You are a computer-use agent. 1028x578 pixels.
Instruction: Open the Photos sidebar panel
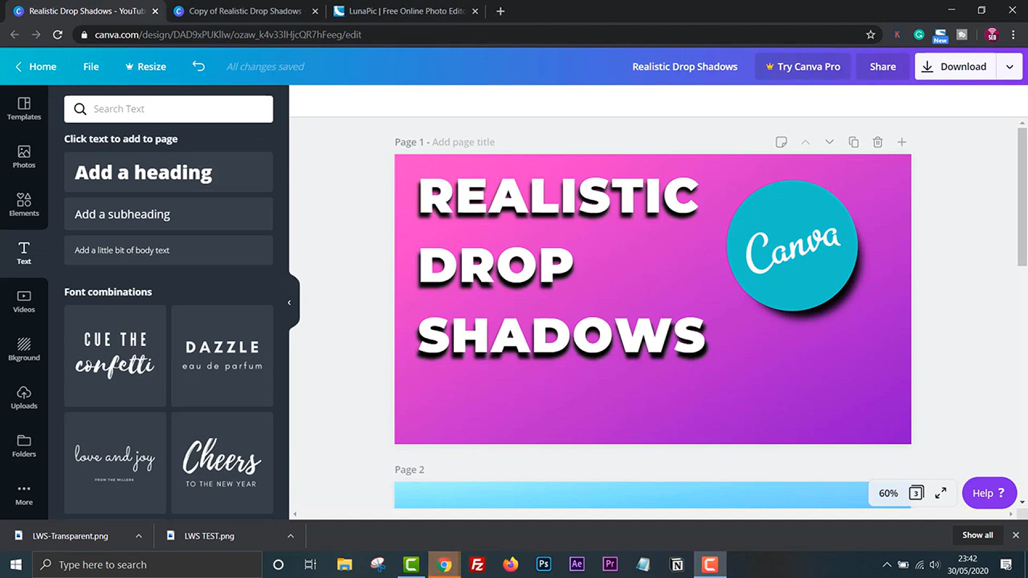(24, 157)
